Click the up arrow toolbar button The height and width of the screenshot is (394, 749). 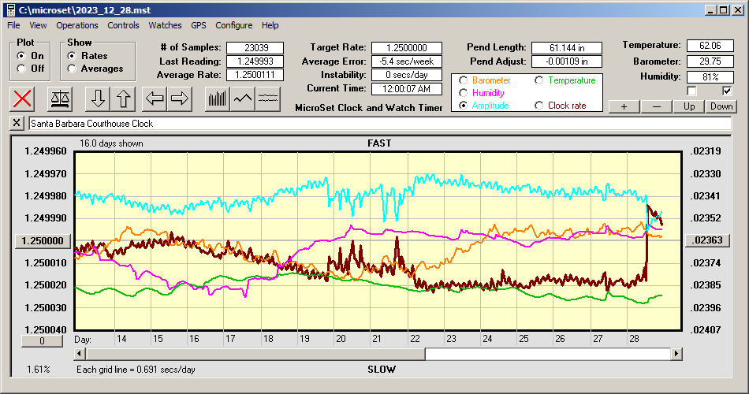coord(123,98)
